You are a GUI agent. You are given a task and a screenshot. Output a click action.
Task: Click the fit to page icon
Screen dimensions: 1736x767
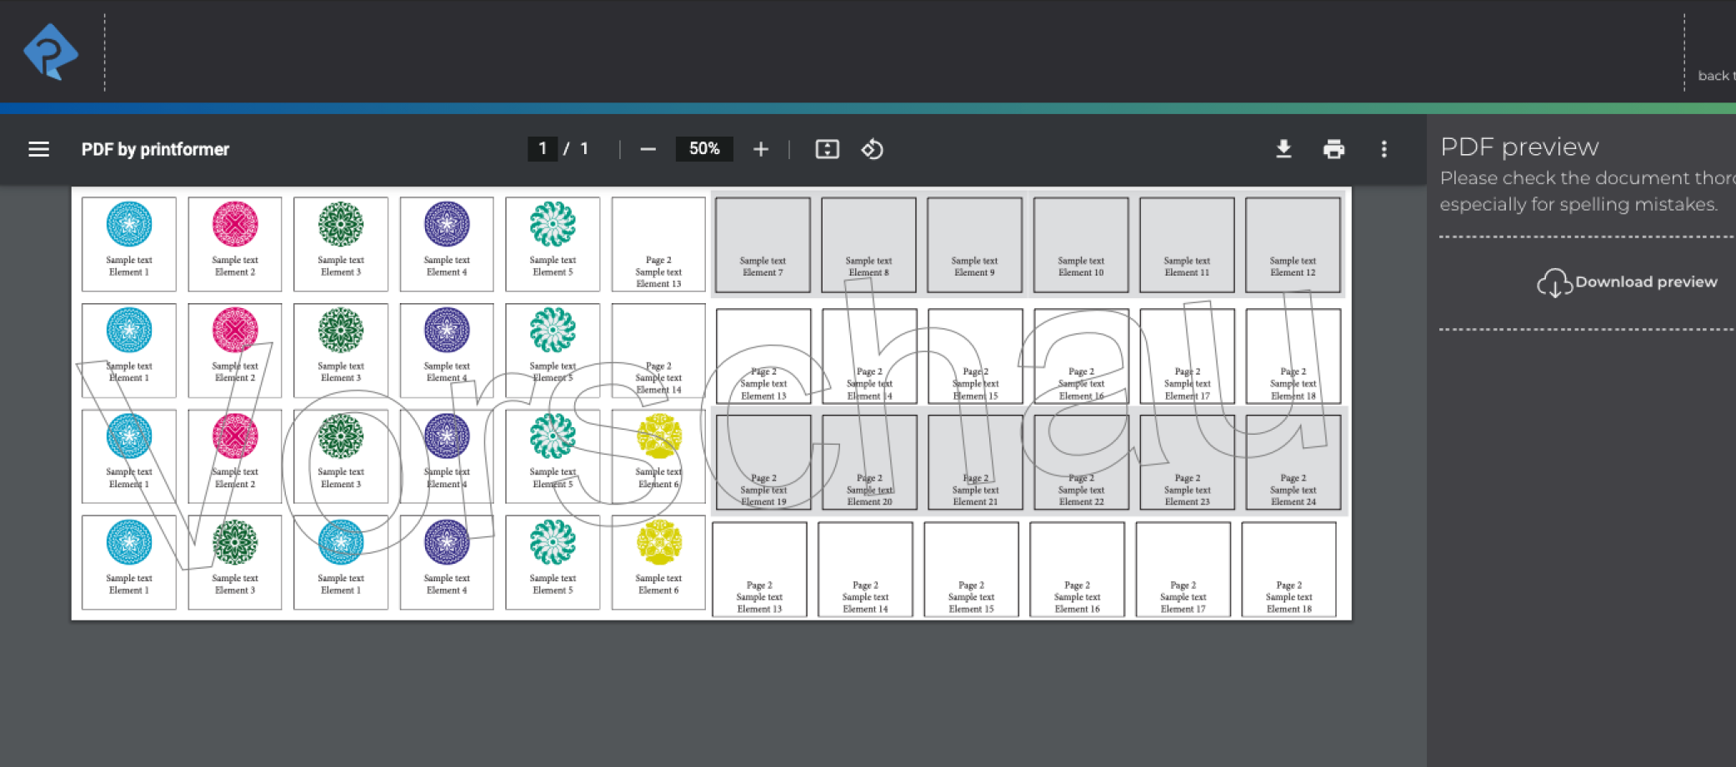click(827, 149)
